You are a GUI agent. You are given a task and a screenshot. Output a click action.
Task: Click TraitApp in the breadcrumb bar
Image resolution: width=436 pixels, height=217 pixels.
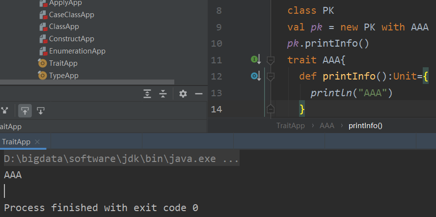click(291, 126)
